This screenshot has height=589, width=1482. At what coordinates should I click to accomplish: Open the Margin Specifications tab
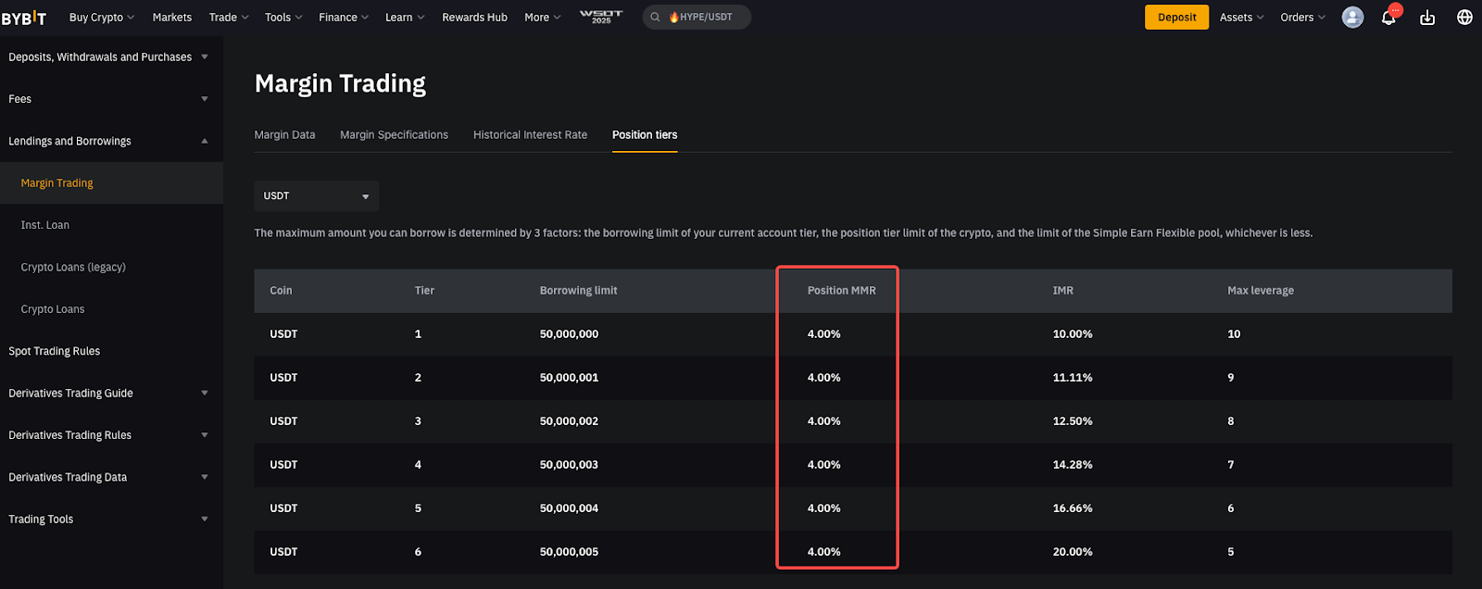pyautogui.click(x=394, y=135)
